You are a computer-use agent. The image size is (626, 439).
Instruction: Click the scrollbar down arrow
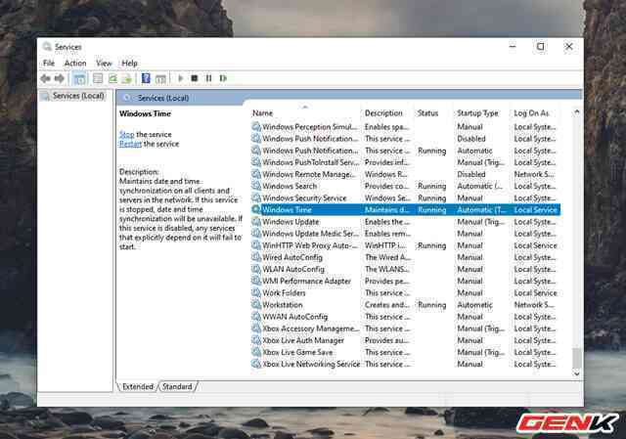click(x=576, y=373)
